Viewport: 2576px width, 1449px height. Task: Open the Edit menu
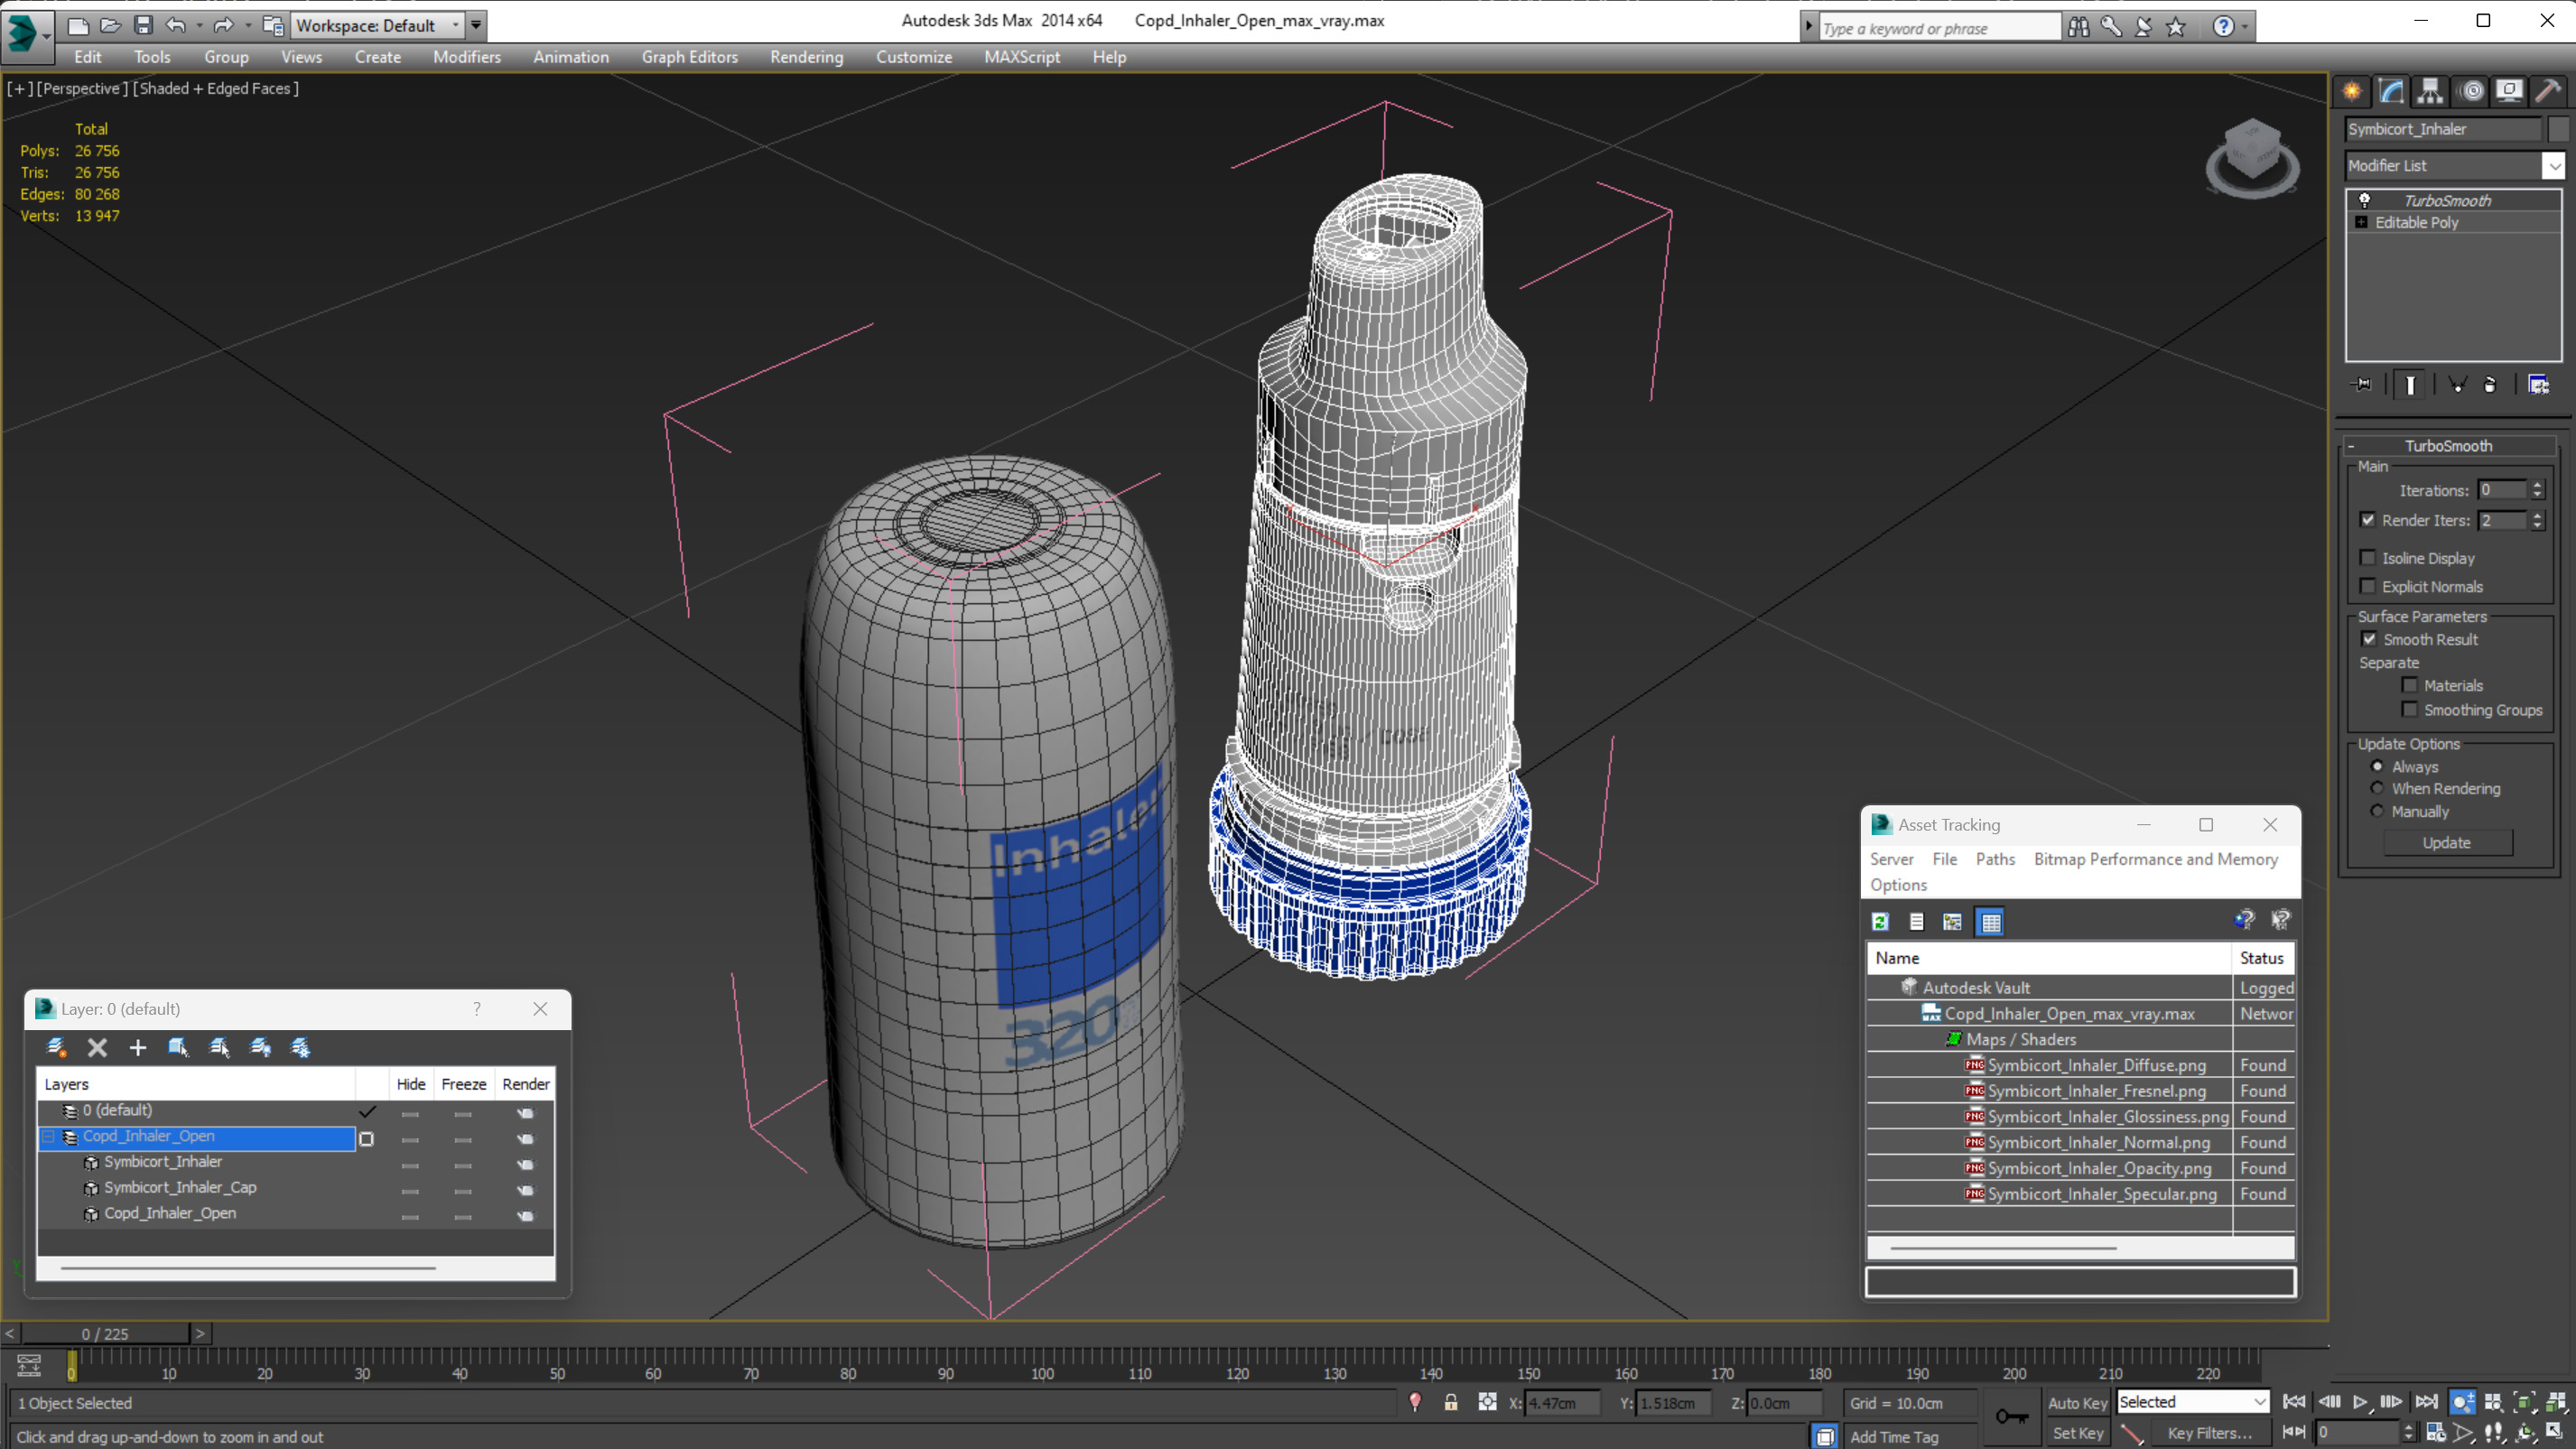[88, 57]
